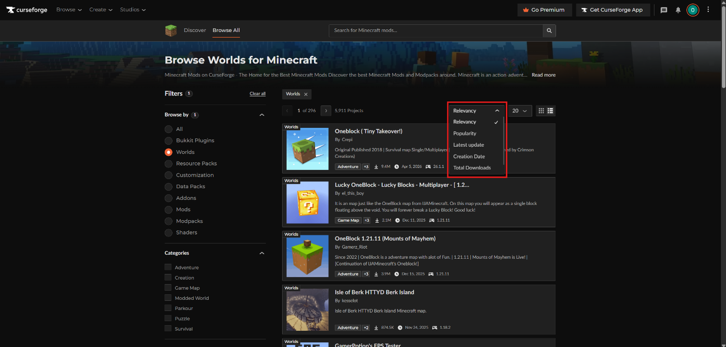Go to previous results page arrow
Image resolution: width=726 pixels, height=347 pixels.
[x=288, y=111]
